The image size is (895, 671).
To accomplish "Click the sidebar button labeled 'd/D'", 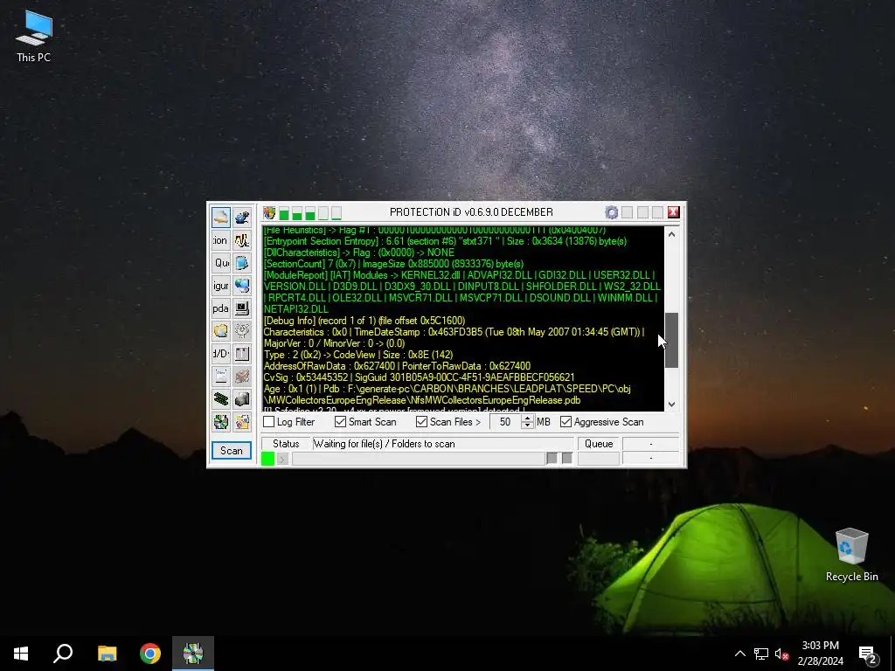I will point(221,354).
